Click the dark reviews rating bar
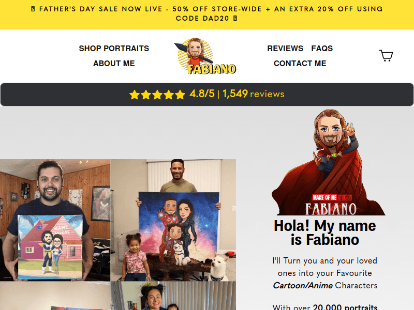This screenshot has height=310, width=414. pyautogui.click(x=207, y=95)
